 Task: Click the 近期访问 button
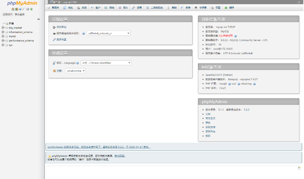click(8, 14)
